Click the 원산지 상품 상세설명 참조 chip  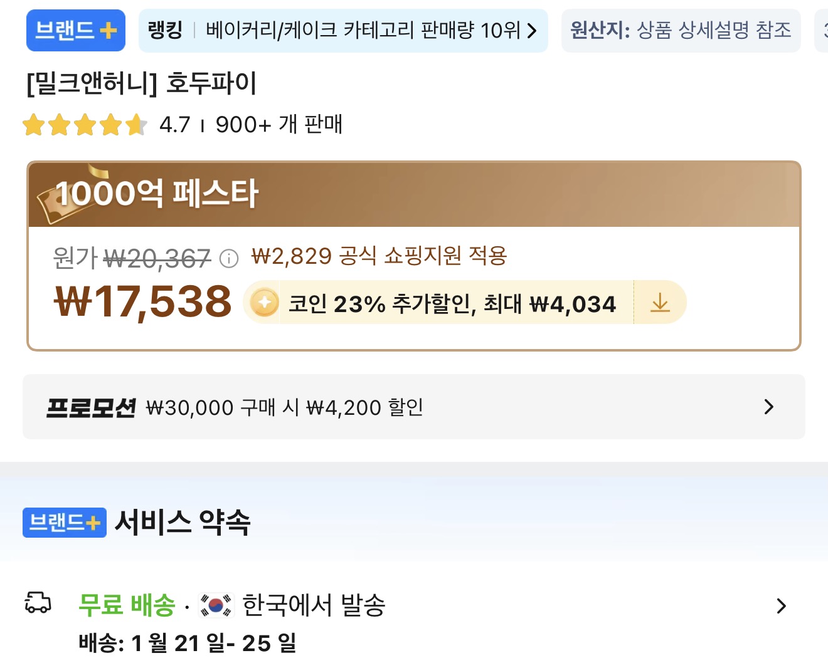click(681, 30)
